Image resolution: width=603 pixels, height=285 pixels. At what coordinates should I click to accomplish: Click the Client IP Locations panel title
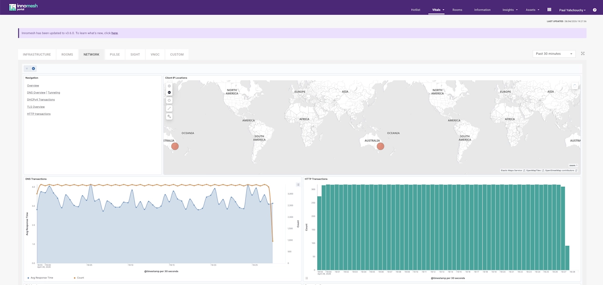[176, 78]
